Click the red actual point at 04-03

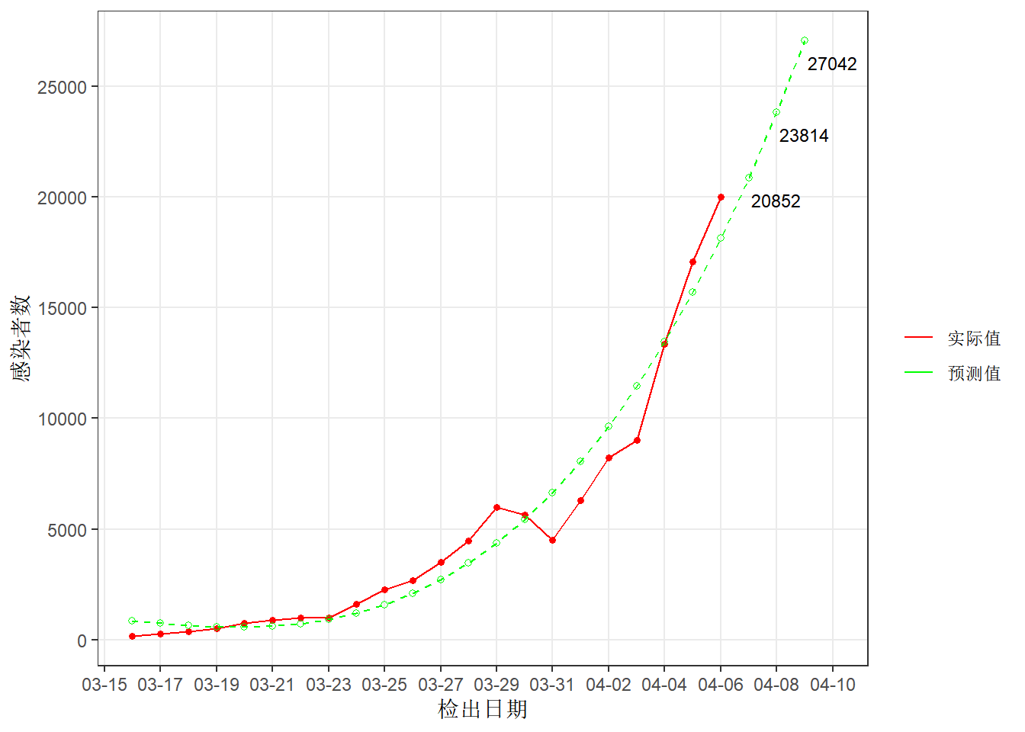[637, 441]
